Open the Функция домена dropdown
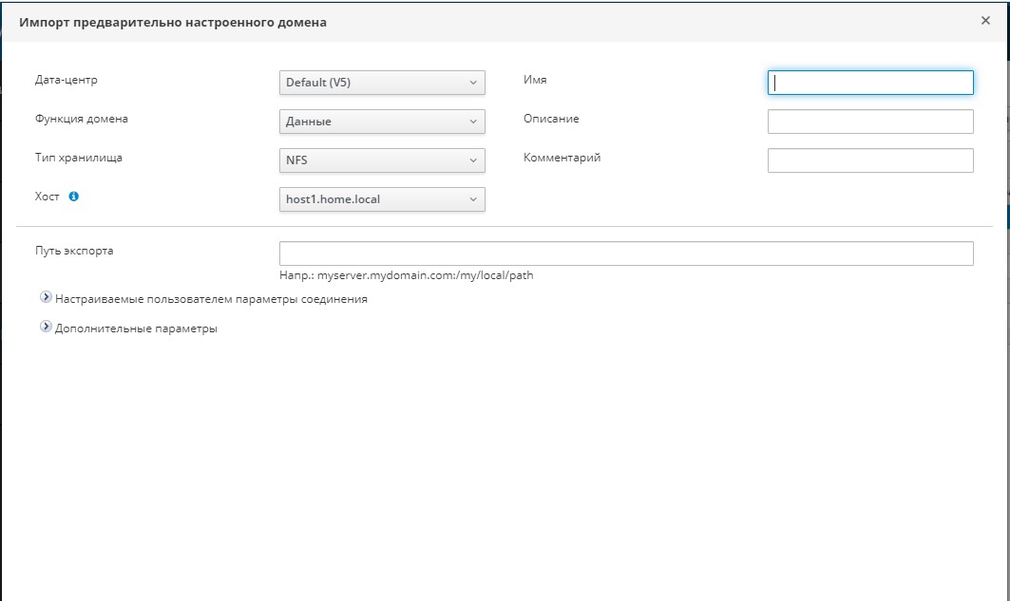 pos(382,122)
